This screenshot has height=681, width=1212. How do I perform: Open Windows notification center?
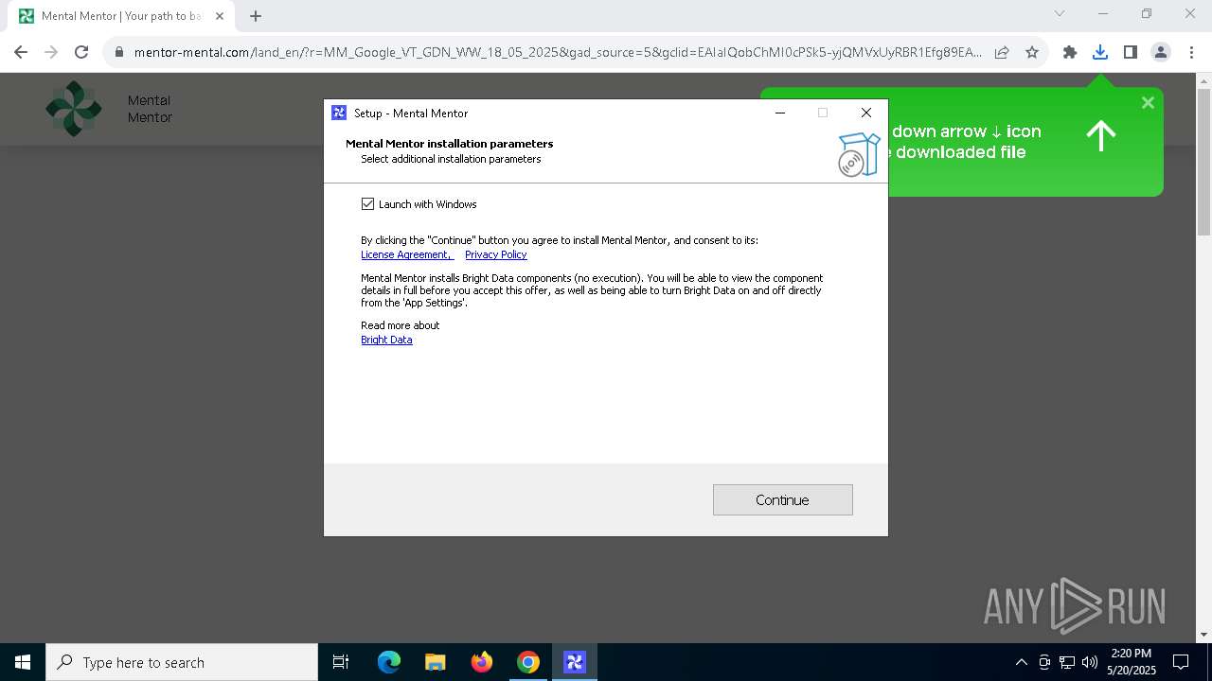click(1182, 662)
